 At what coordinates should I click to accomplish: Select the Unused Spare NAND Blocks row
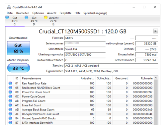(81, 118)
